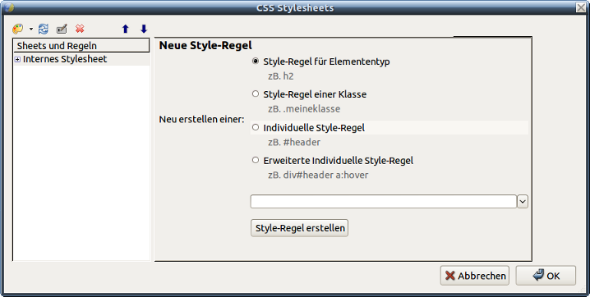Move item down with the blue down arrow
This screenshot has width=590, height=297.
pos(144,29)
